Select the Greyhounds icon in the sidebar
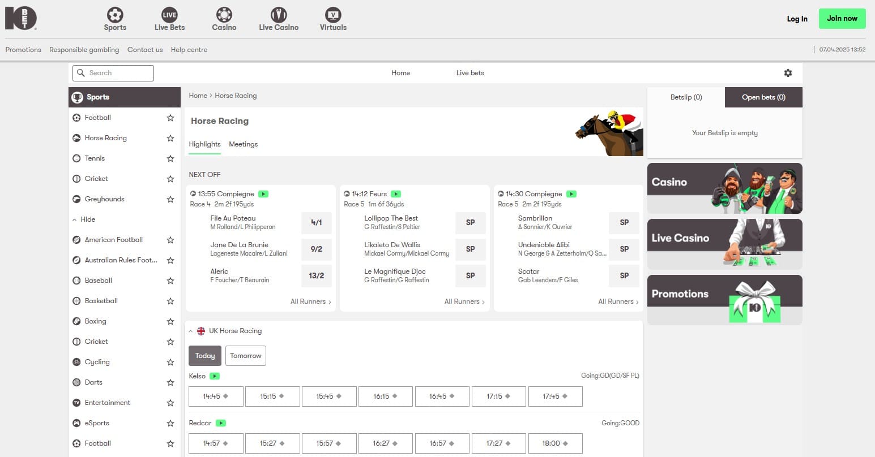 coord(76,199)
